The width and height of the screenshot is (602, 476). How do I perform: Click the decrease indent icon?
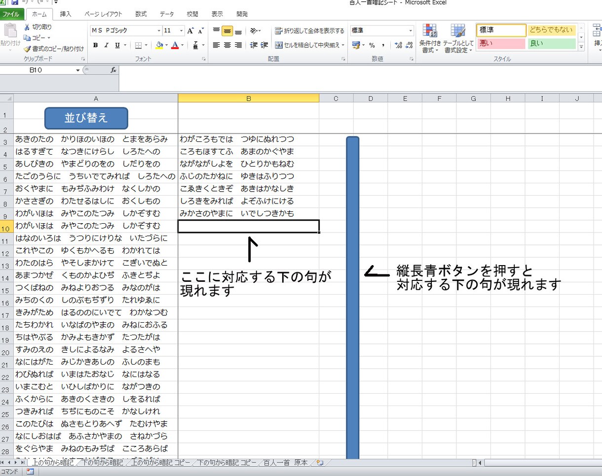254,45
